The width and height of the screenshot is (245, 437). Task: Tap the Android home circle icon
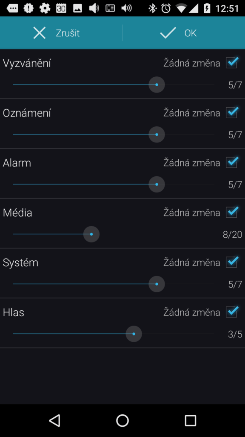click(122, 420)
